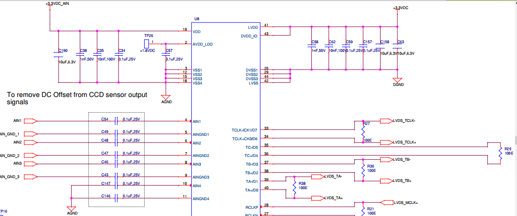
Task: Select capacitor designator C47
Action: pos(105,153)
